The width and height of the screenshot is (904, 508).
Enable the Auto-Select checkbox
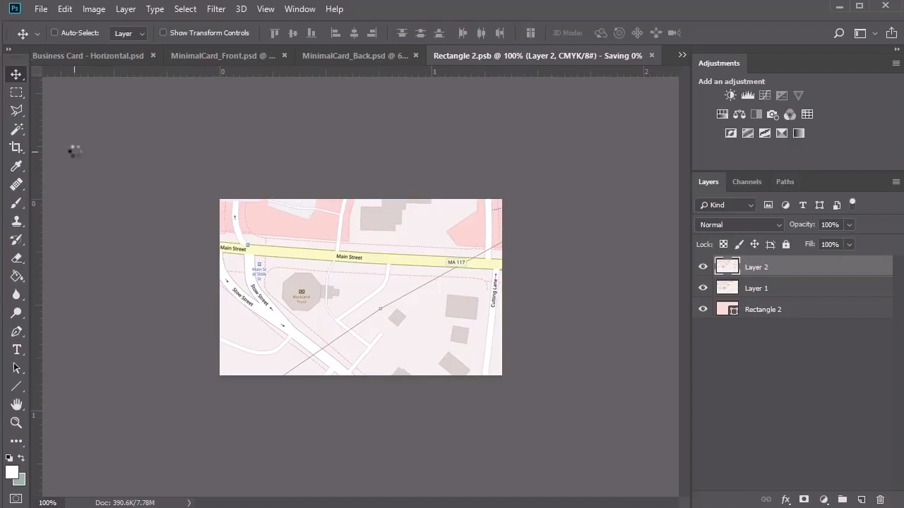point(54,32)
